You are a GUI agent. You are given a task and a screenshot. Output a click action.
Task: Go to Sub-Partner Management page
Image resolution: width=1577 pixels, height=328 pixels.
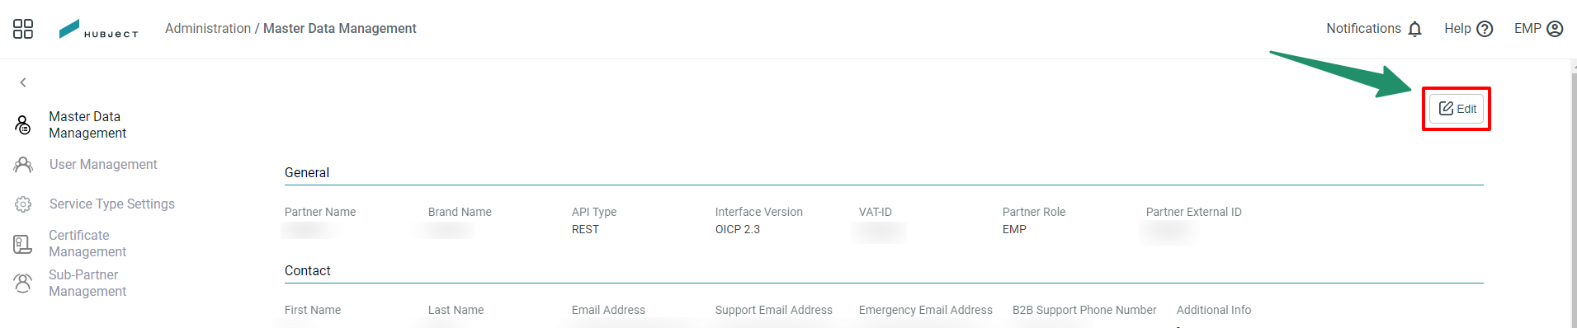tap(87, 283)
